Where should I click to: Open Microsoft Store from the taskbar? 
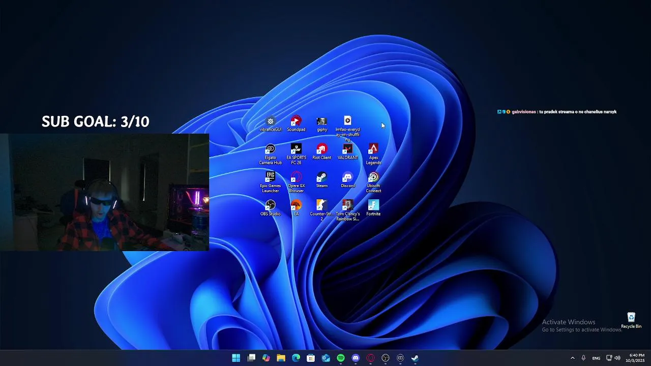click(x=311, y=358)
